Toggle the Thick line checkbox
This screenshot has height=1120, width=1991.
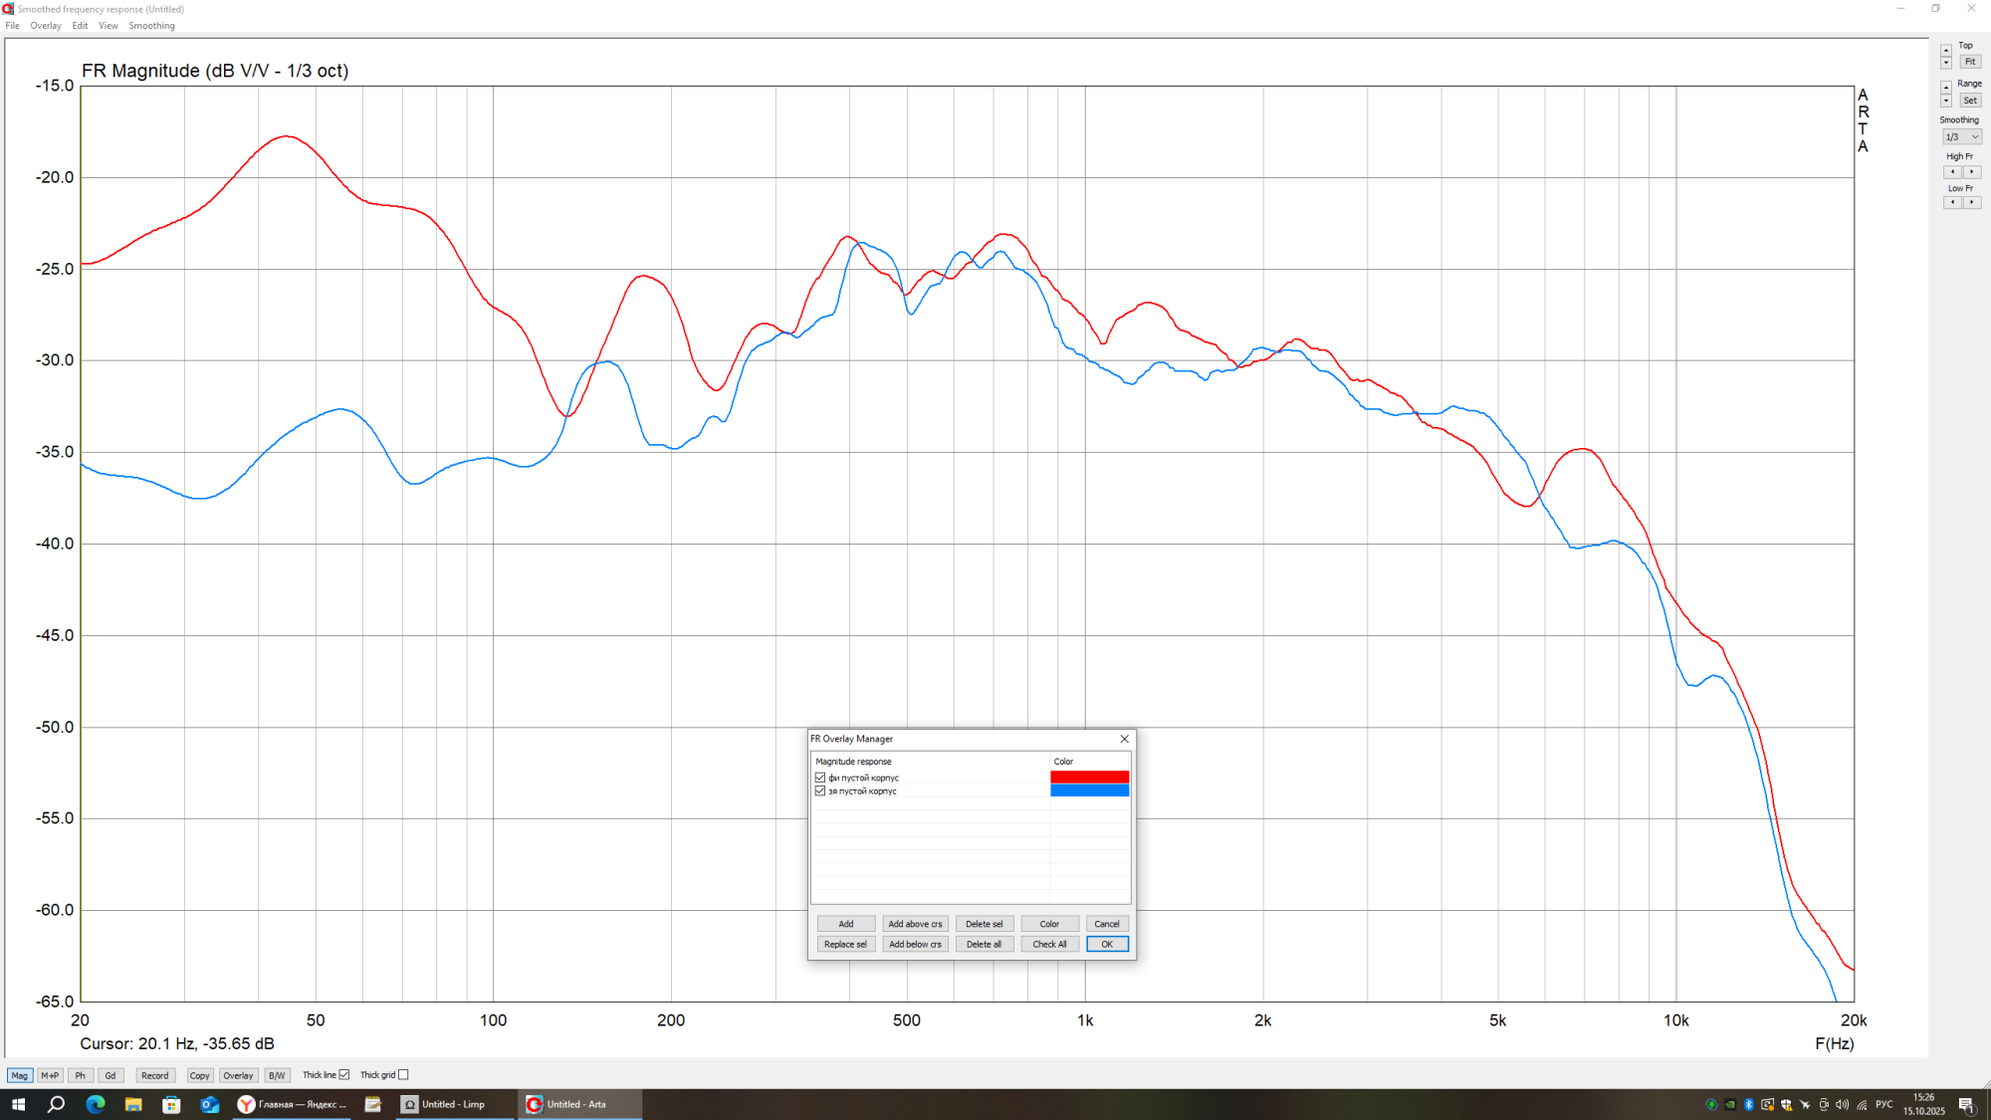click(344, 1075)
